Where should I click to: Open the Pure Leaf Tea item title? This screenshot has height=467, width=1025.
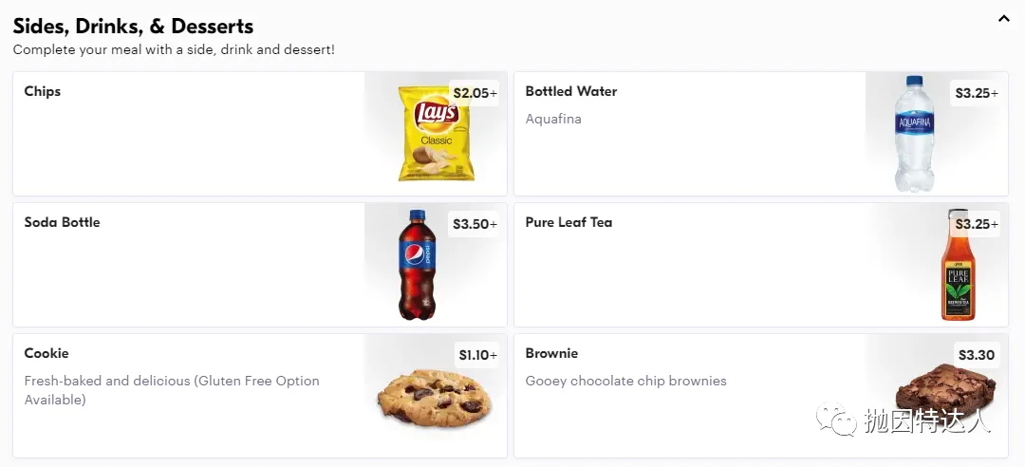[568, 222]
